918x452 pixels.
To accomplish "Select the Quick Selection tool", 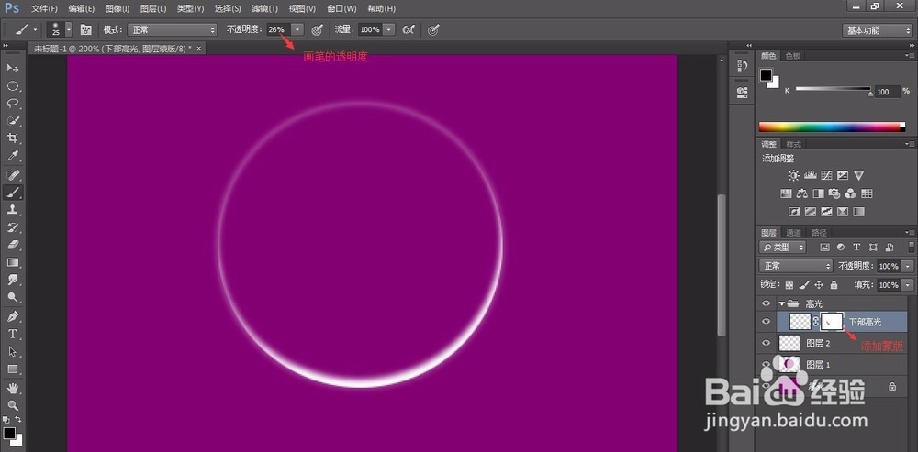I will click(12, 121).
